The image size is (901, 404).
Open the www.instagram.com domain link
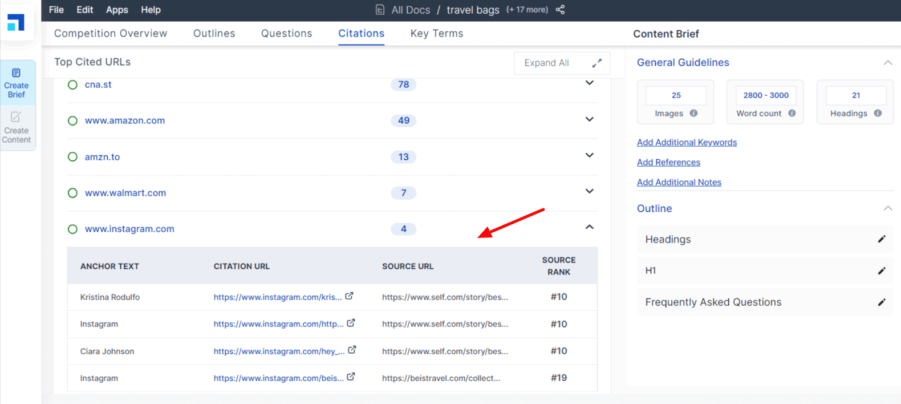pos(129,229)
